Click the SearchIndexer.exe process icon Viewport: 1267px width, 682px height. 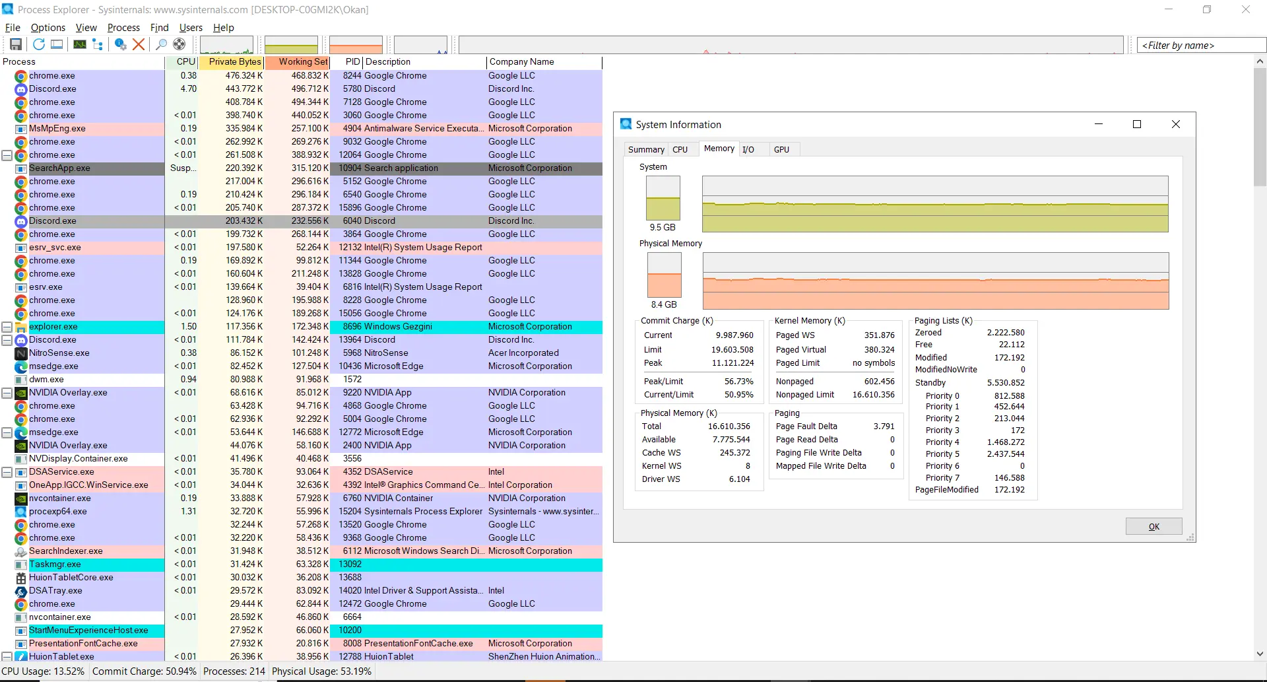[21, 551]
